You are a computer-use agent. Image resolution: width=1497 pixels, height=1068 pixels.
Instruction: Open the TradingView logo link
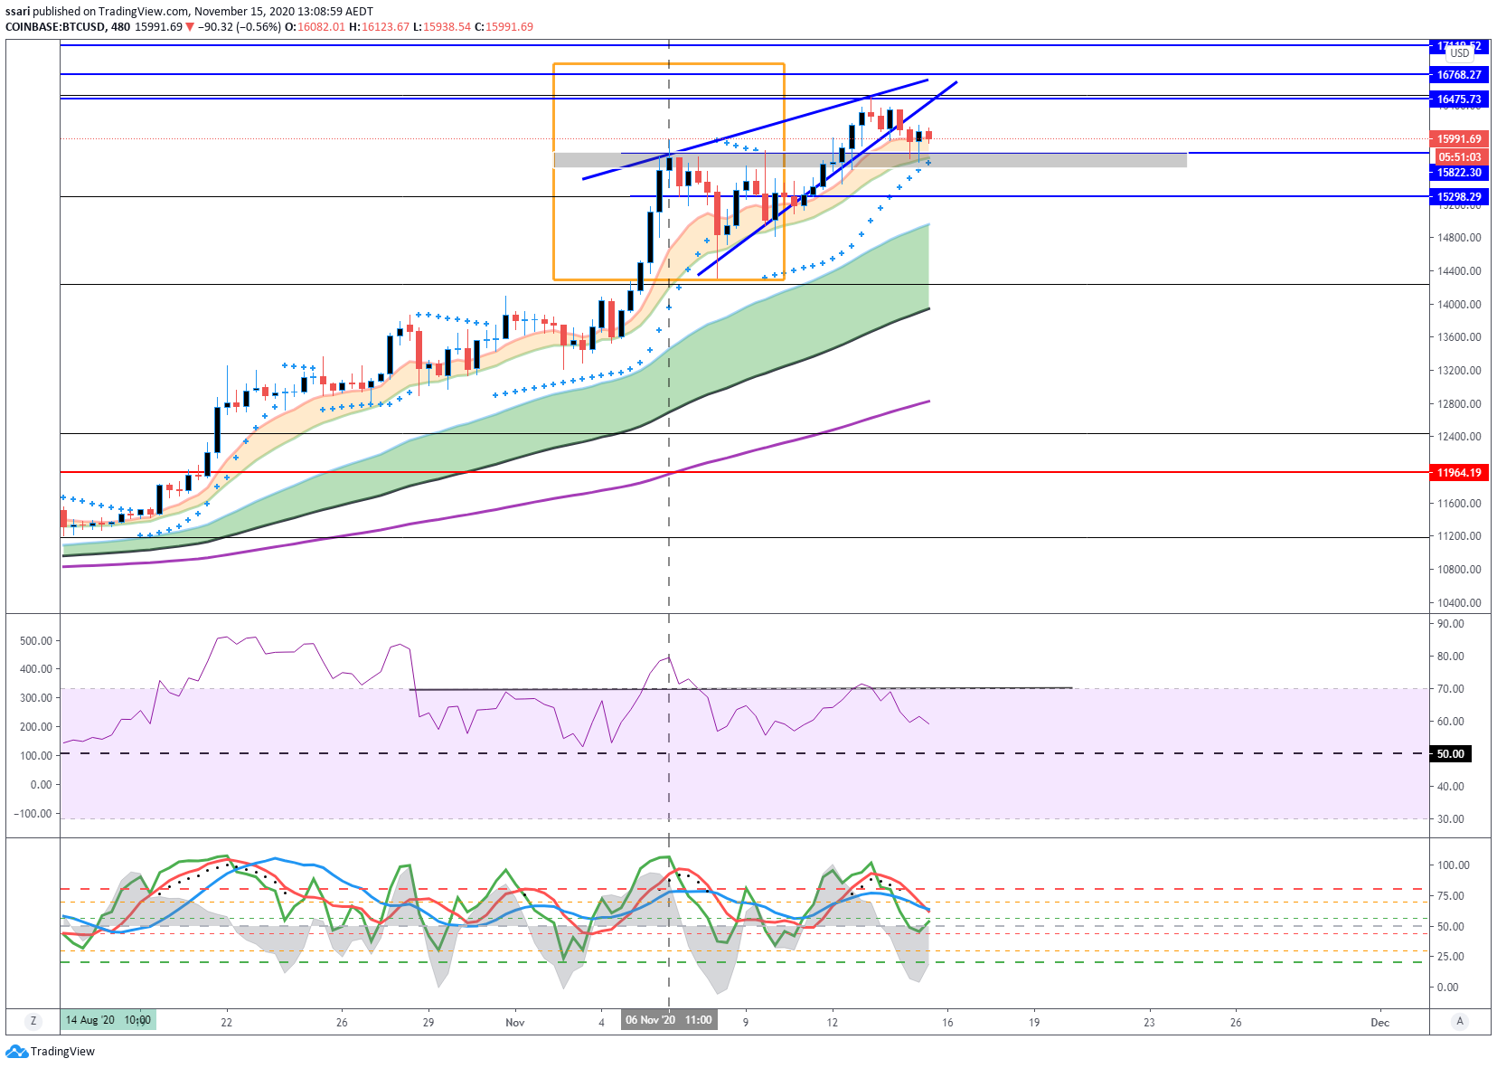(x=51, y=1051)
